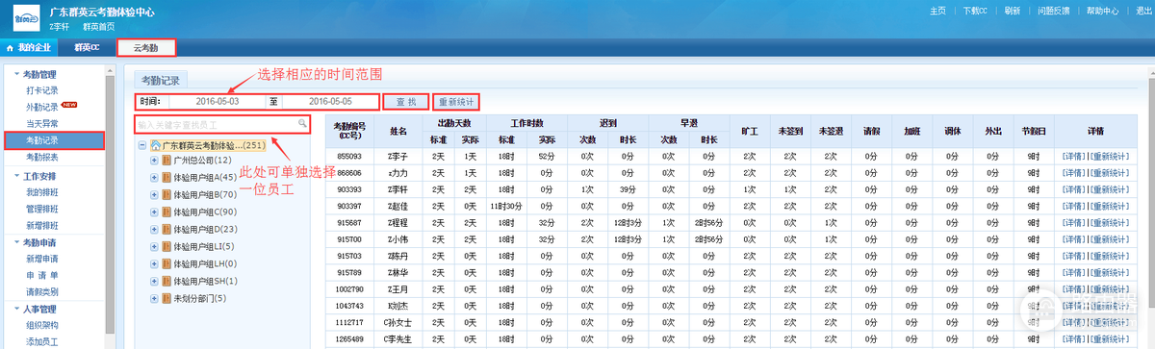The height and width of the screenshot is (349, 1155).
Task: Open 申请单 in the sidebar
Action: point(42,275)
